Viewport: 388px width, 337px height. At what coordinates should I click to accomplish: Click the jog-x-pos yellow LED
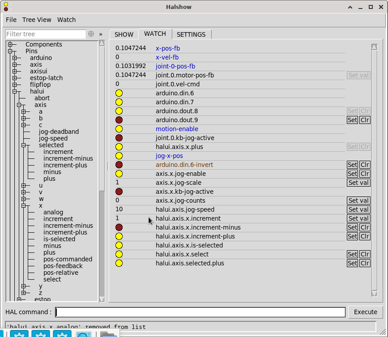[119, 156]
